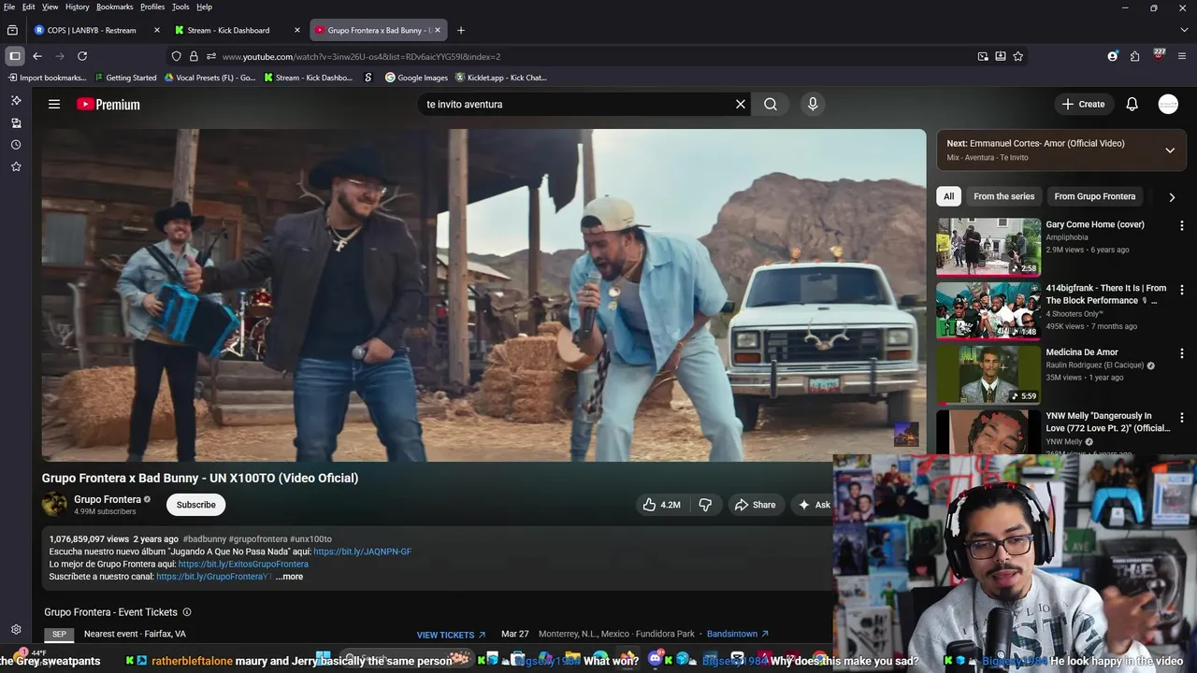Open options menu for Gary Come Home
The image size is (1197, 673).
tap(1181, 225)
